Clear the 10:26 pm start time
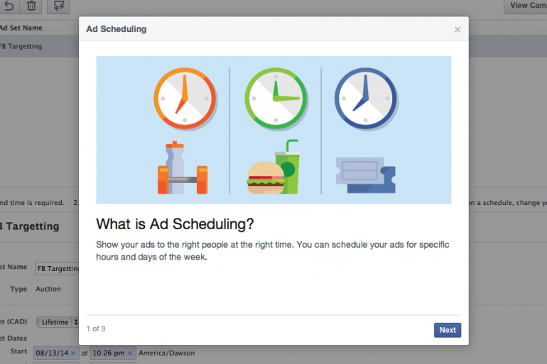The width and height of the screenshot is (547, 364). coord(129,353)
